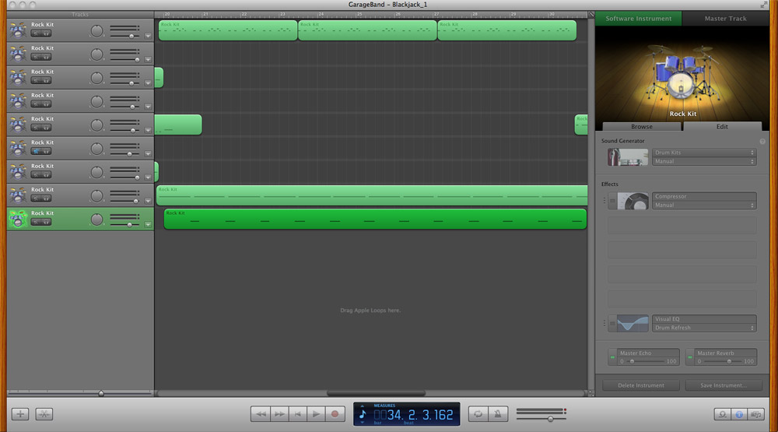Click the drum kit icon of the selected green track
Image resolution: width=778 pixels, height=432 pixels.
point(19,219)
